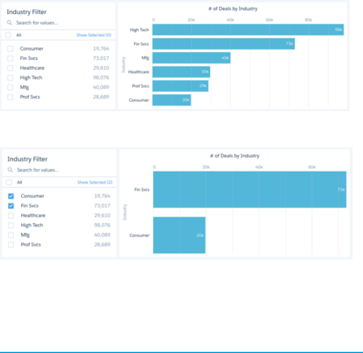
Task: Click the '# of Deals by Industry' title in the top chart
Action: point(233,9)
